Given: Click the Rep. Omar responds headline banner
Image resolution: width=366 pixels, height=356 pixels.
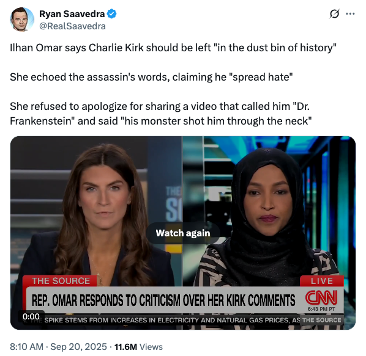Looking at the screenshot, I should click(163, 300).
